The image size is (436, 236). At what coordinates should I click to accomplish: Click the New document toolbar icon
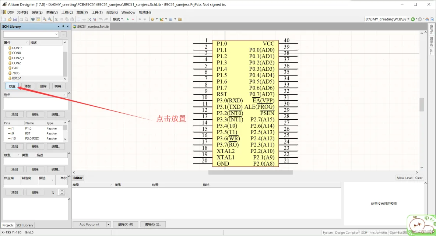tap(4, 19)
